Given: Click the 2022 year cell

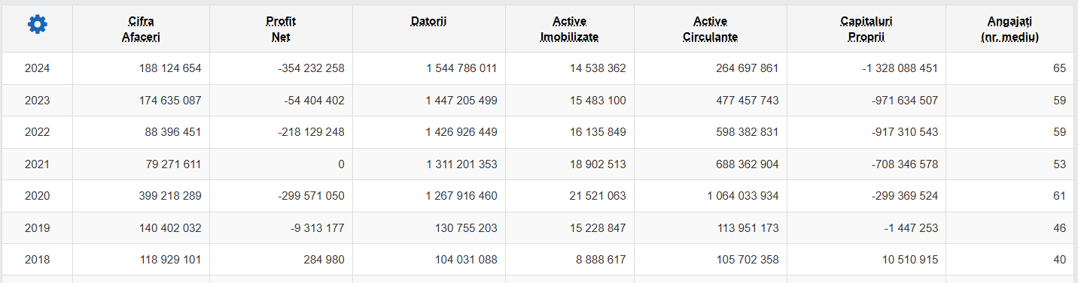Looking at the screenshot, I should (x=37, y=132).
